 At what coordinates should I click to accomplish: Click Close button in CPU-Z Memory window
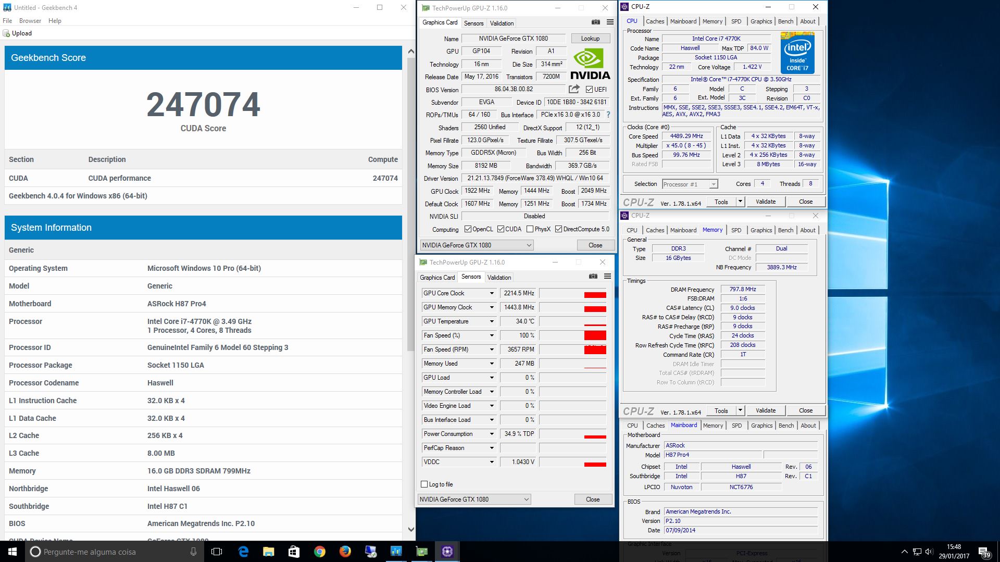[806, 410]
